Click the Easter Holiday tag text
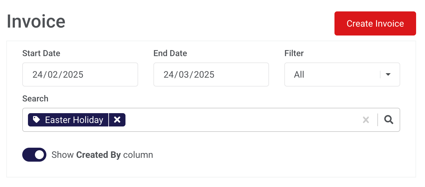 74,120
